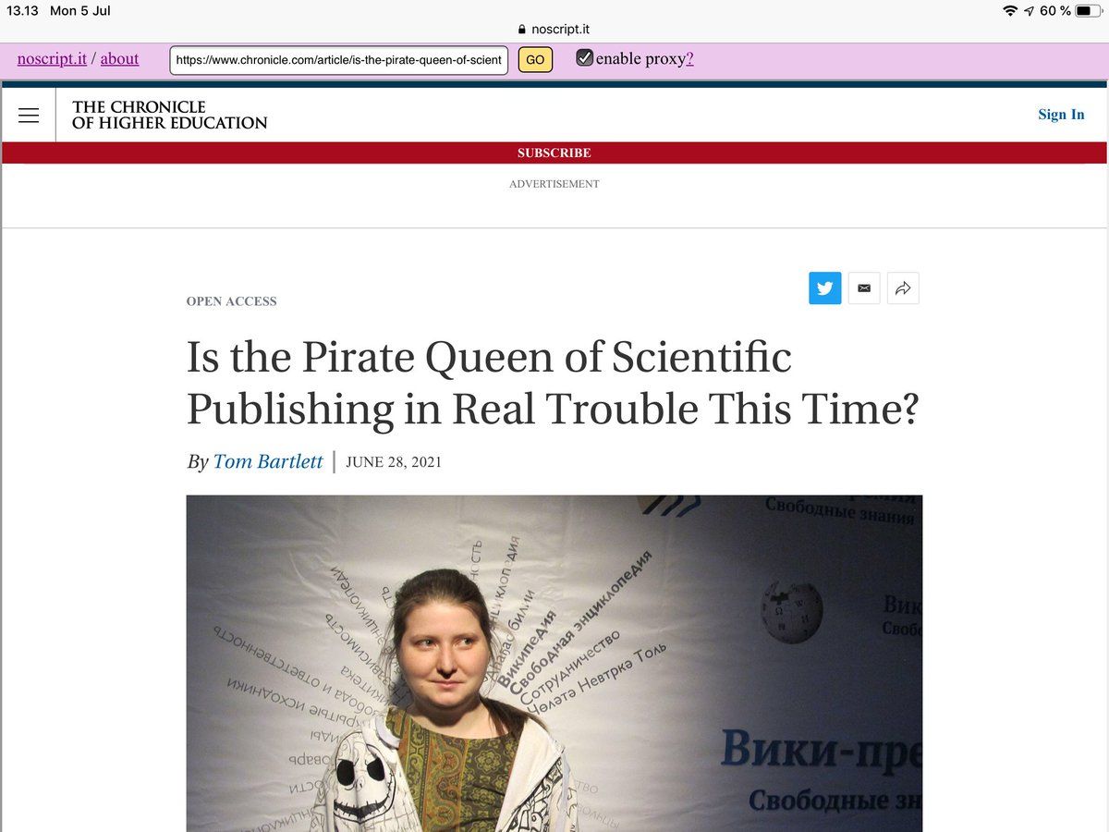Open the noscript.it home link

pyautogui.click(x=52, y=59)
